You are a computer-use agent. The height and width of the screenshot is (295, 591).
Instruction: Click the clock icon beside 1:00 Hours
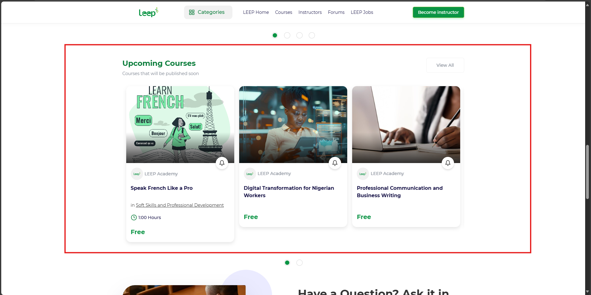tap(134, 217)
